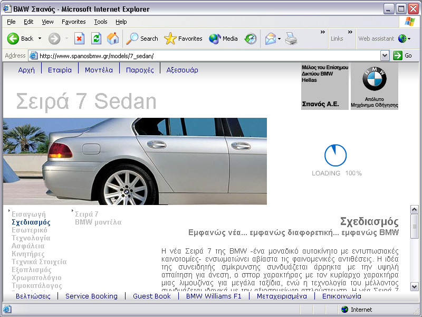Click the Mail envelope icon
Screen dimensions: 422x317
click(x=271, y=39)
